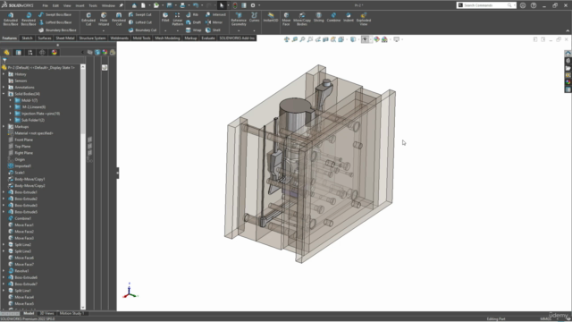Collapse the CommandManager ribbon arrow

point(568,30)
